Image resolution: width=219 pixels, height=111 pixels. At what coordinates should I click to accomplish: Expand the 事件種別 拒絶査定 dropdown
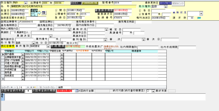pos(48,46)
